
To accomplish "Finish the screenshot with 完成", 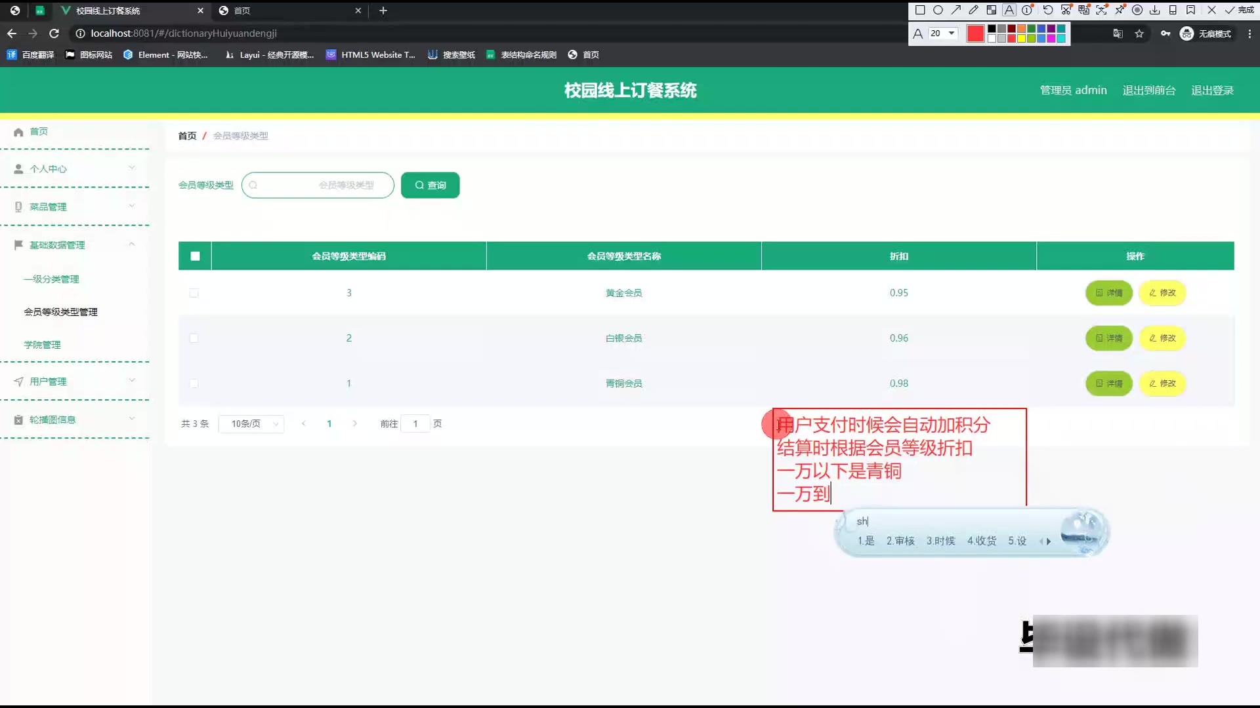I will pos(1239,10).
